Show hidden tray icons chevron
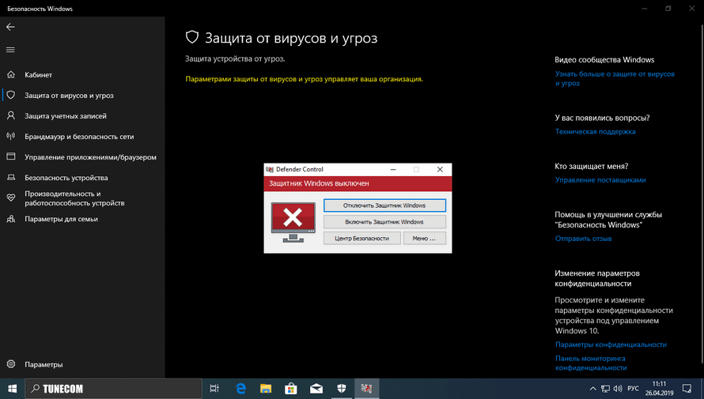The image size is (704, 399). pyautogui.click(x=592, y=389)
